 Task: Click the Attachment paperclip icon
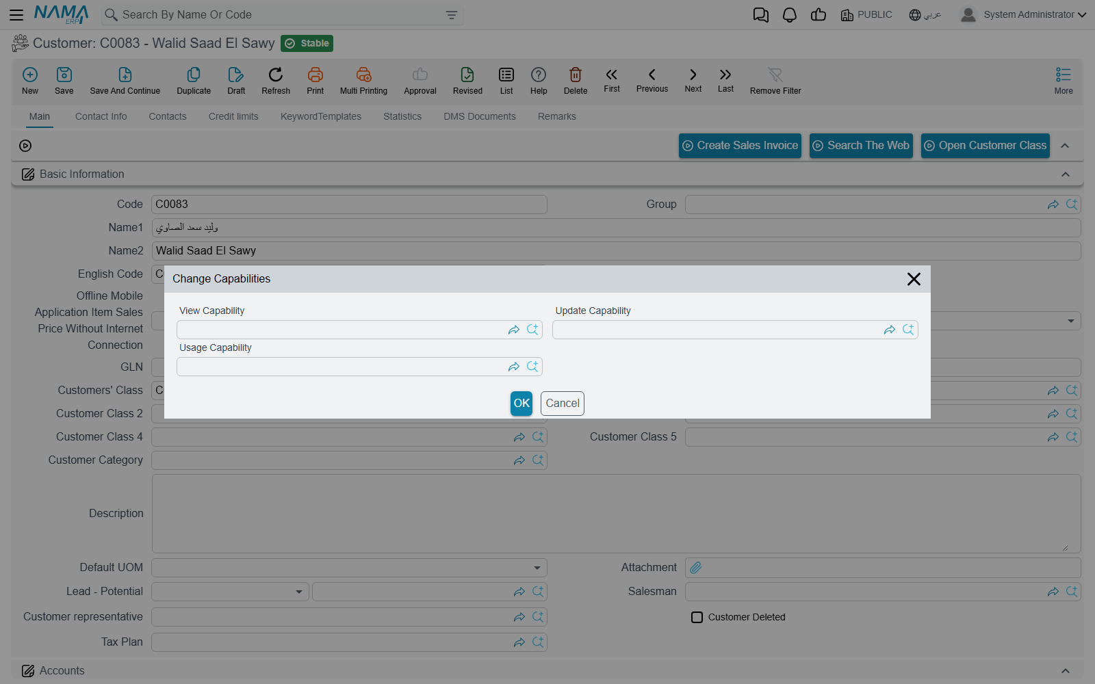point(696,568)
